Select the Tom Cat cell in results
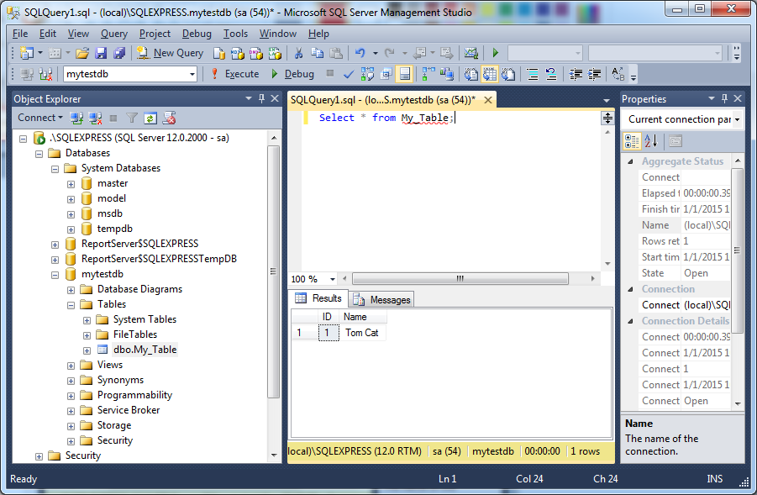 point(363,333)
